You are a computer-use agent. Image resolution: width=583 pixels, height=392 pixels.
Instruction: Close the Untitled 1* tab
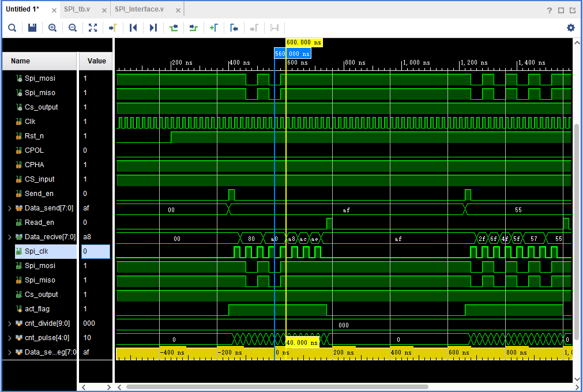[54, 10]
